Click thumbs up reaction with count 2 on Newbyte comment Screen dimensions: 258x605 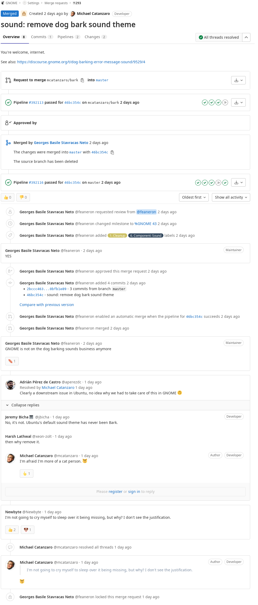[x=12, y=530]
